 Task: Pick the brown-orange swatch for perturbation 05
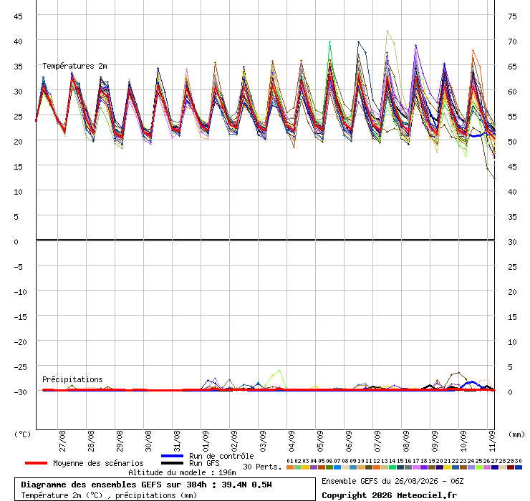click(322, 467)
